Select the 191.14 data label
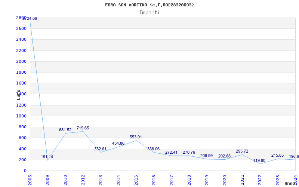The image size is (299, 187). pos(47,157)
